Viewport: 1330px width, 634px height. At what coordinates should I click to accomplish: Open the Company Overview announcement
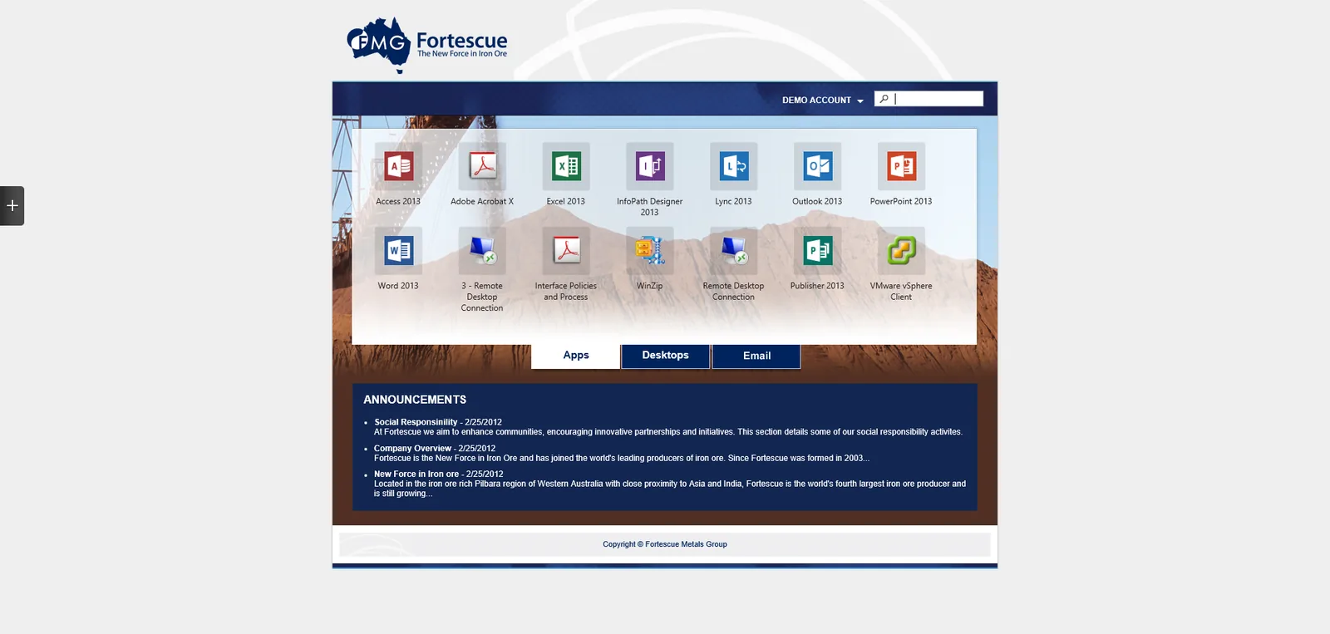point(412,449)
